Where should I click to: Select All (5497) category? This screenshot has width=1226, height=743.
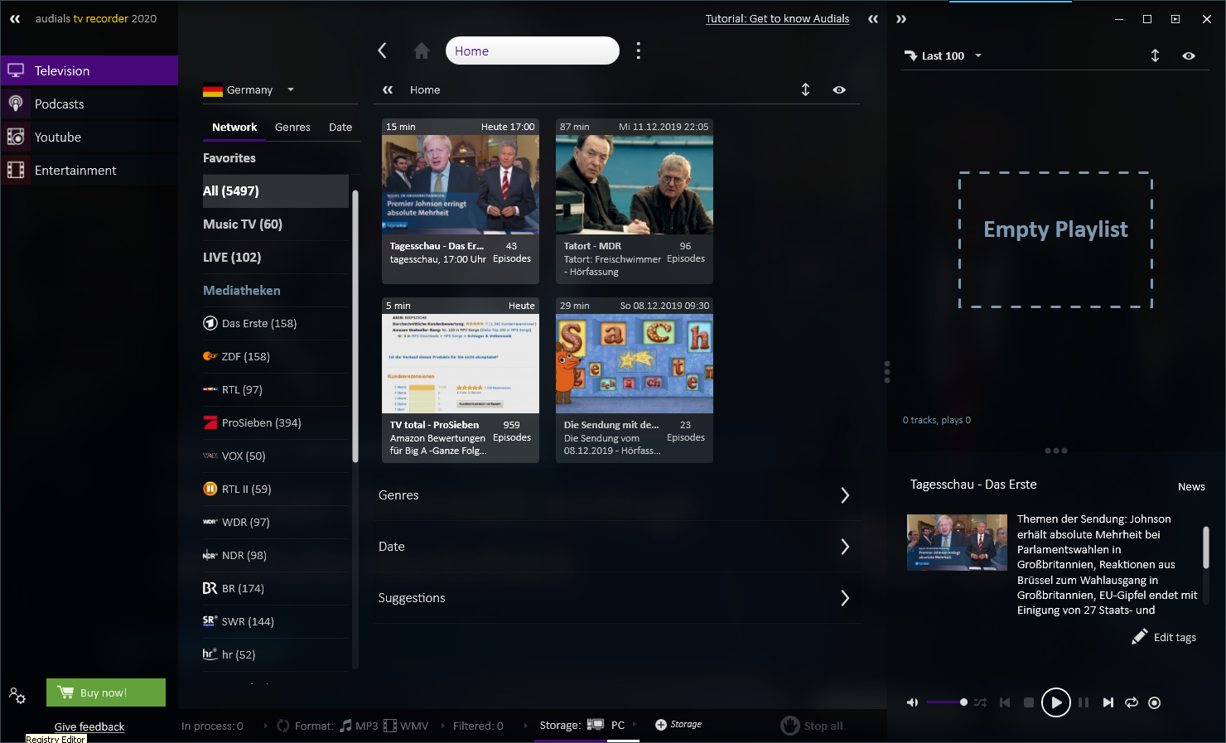click(x=276, y=191)
